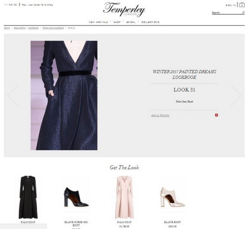
Task: Click the Add to Wishlist link
Action: tap(160, 115)
